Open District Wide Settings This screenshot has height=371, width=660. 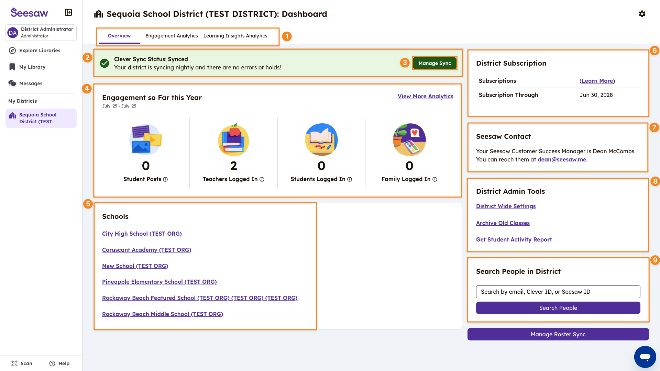506,206
